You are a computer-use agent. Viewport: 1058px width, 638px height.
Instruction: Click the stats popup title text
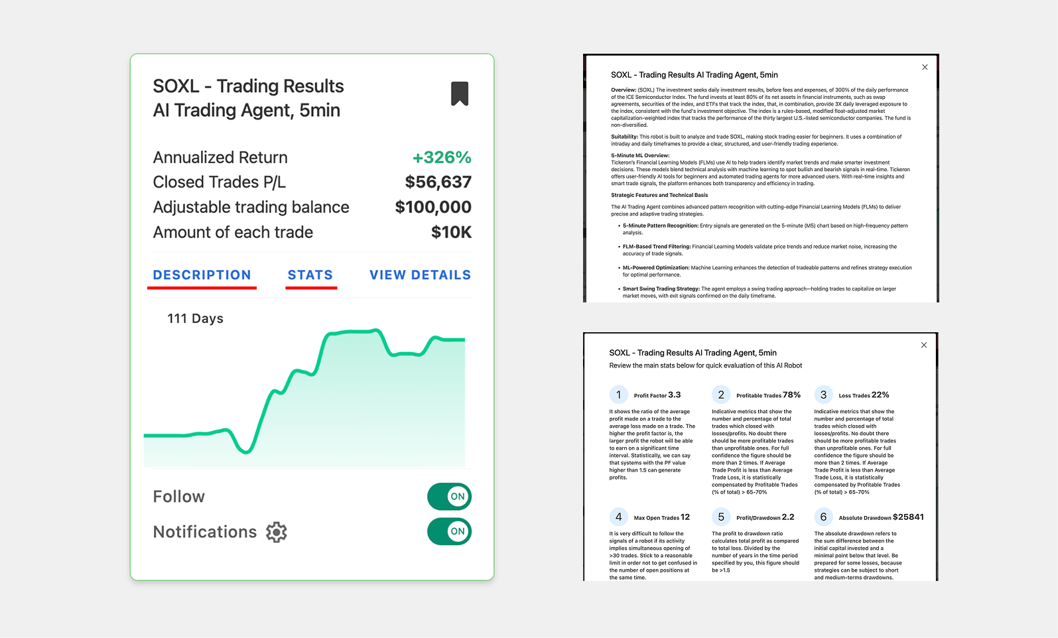(693, 353)
